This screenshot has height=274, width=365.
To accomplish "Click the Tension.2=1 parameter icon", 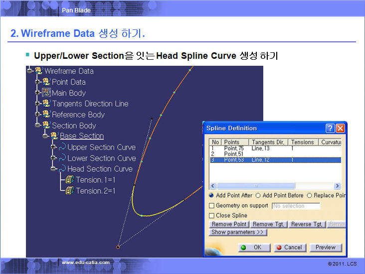I will [70, 191].
